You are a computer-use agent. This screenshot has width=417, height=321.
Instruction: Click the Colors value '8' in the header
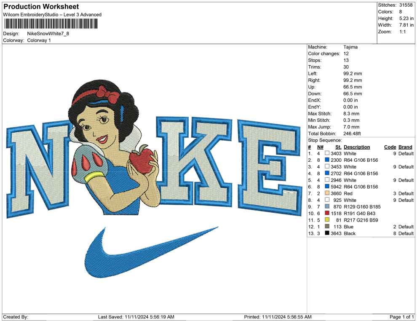tap(401, 12)
